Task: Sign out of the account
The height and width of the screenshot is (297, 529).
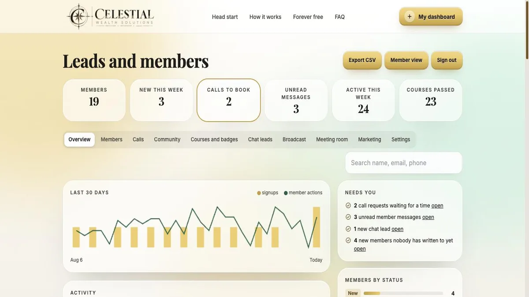Action: pos(447,60)
